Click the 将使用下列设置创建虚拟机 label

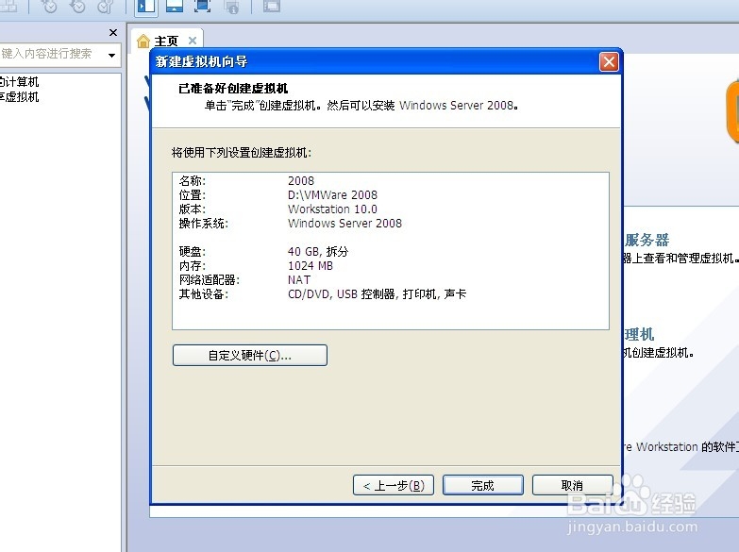coord(242,153)
